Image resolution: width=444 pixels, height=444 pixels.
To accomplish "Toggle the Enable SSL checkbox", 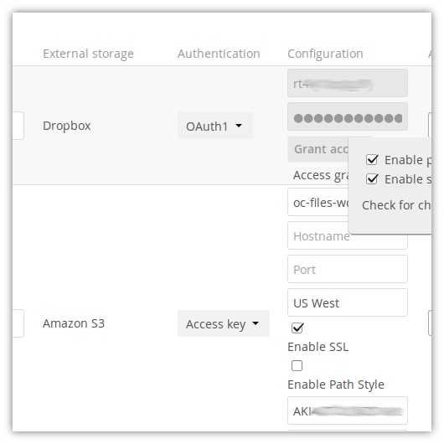I will tap(297, 328).
